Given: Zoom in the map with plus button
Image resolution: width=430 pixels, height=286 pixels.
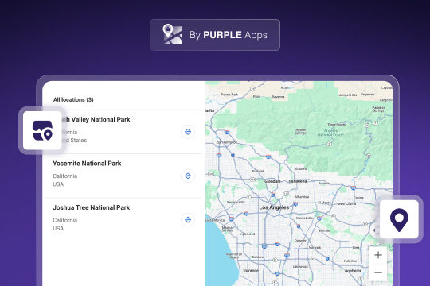Looking at the screenshot, I should (378, 255).
